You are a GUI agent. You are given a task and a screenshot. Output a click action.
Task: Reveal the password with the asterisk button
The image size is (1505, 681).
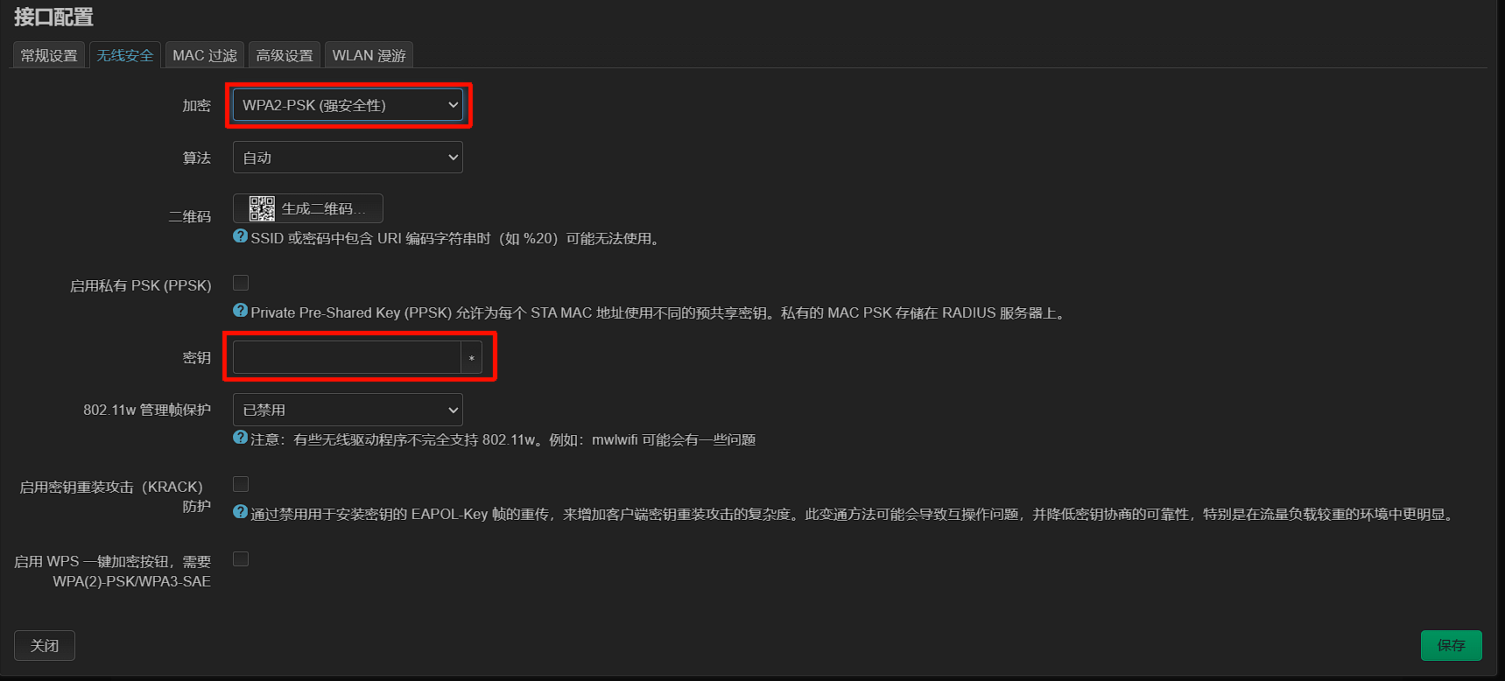pos(472,357)
